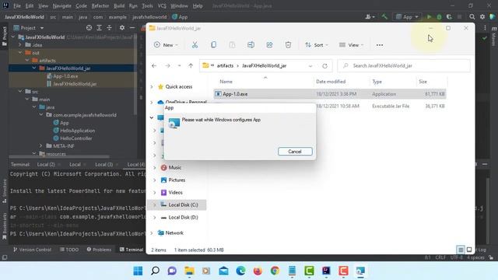Open IntelliJ IDEA from the taskbar
498x280 pixels.
point(326,271)
